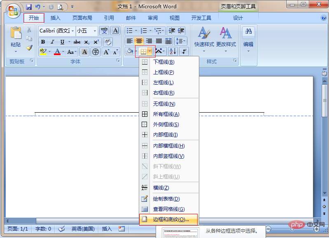Screen dimensions: 329x238
Task: Select 所有框线(A) in the borders menu
Action: (x=166, y=114)
